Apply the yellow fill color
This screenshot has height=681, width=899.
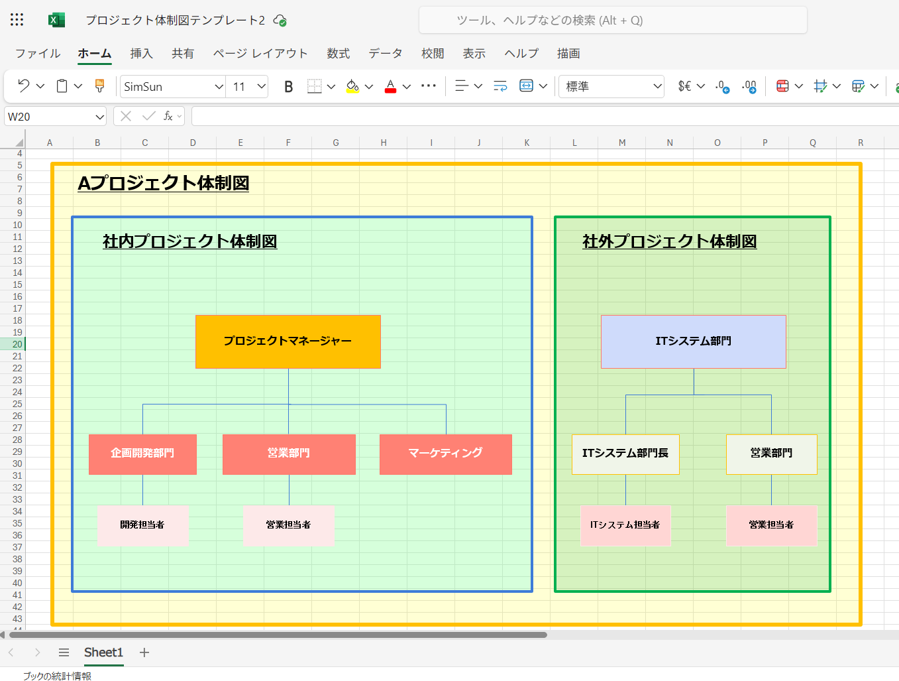pos(352,86)
